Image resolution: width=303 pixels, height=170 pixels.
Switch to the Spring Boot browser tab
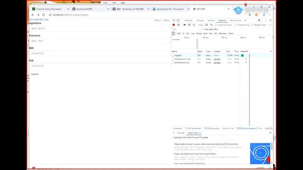point(170,9)
